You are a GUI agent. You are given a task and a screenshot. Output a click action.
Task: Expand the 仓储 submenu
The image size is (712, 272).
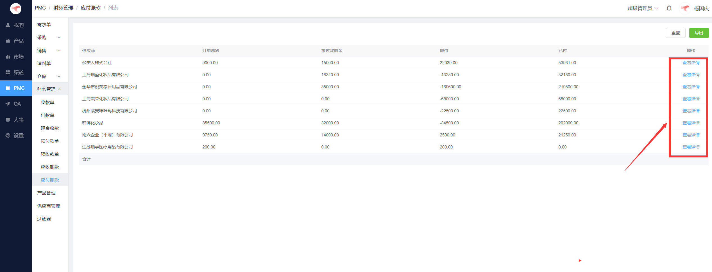50,76
